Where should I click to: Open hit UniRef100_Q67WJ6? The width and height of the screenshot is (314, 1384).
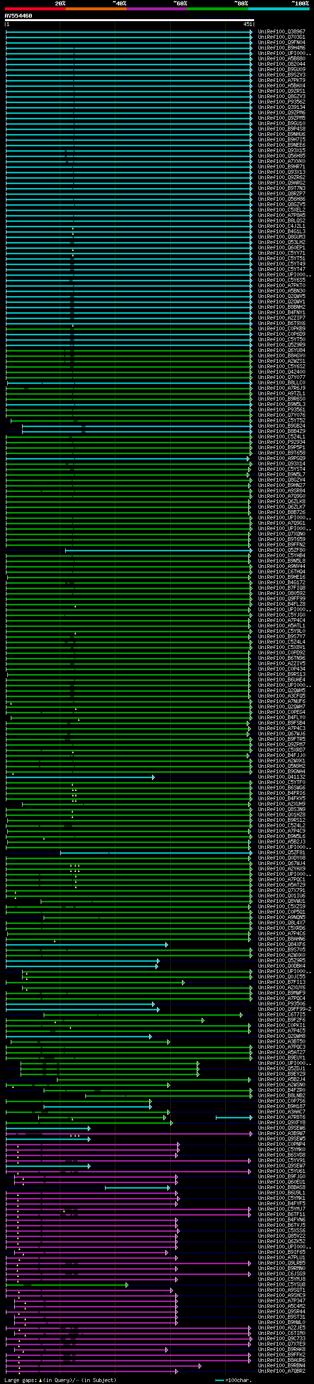[282, 734]
